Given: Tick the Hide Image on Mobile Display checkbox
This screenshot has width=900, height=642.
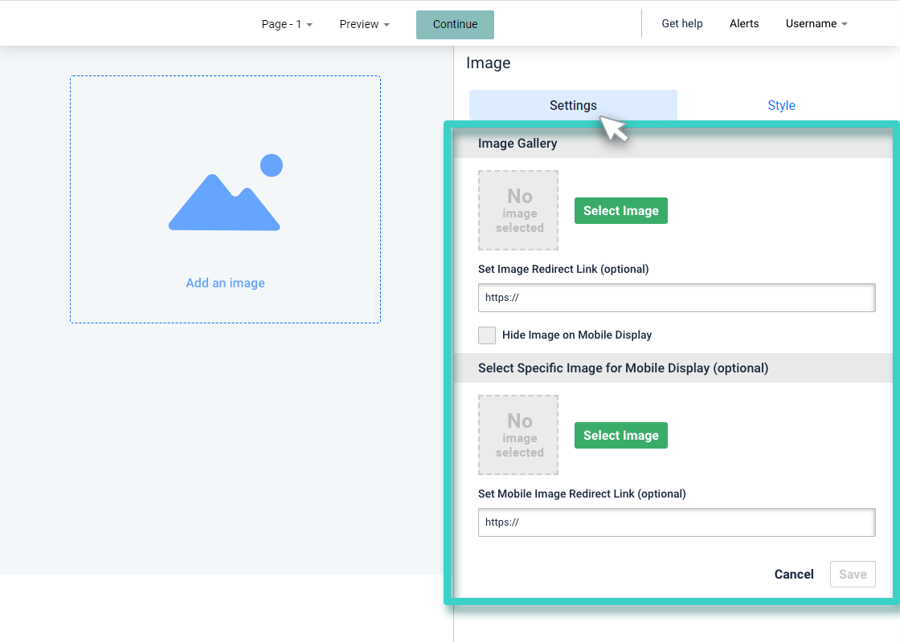Looking at the screenshot, I should pyautogui.click(x=487, y=335).
